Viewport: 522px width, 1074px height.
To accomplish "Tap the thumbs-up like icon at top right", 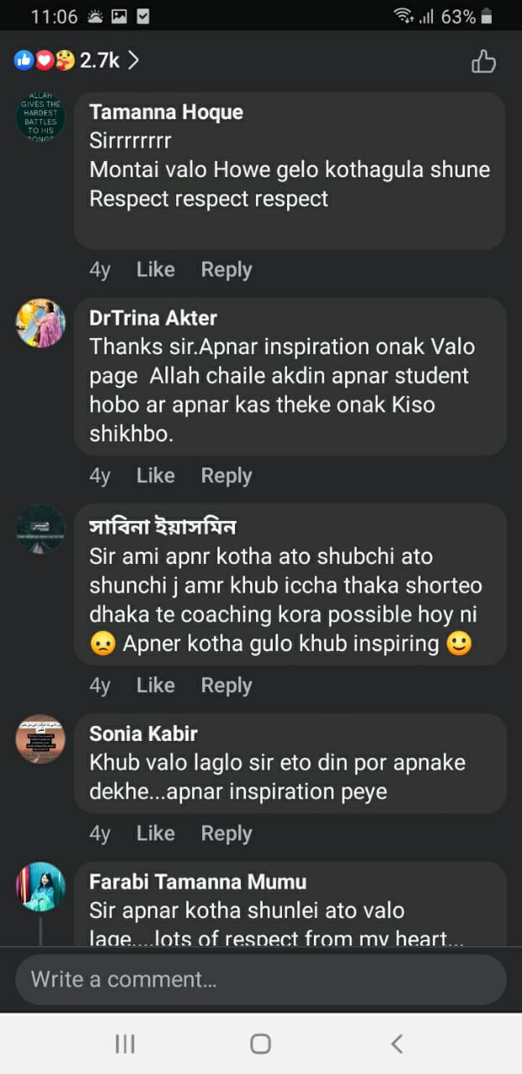I will pos(483,61).
